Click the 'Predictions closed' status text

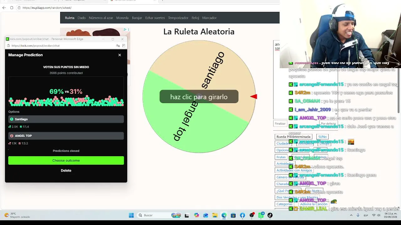pos(66,151)
